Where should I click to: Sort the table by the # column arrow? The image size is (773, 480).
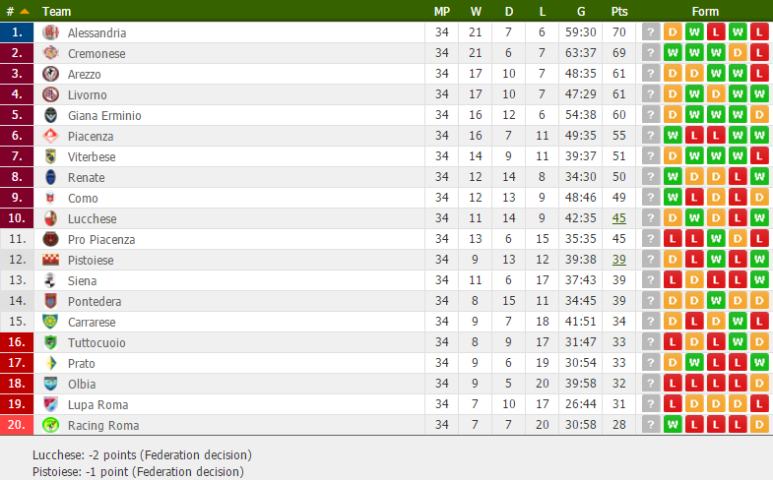pos(25,12)
